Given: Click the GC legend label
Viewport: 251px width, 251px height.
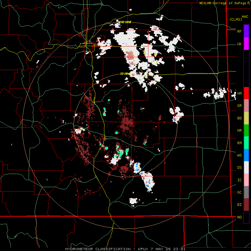Looking at the screenshot, I should pos(239,192).
